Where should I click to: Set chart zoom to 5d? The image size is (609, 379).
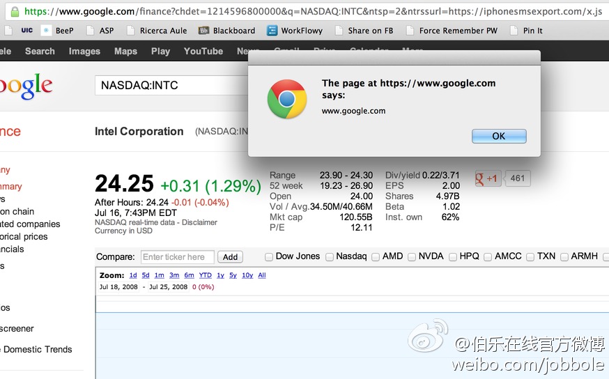pos(146,275)
